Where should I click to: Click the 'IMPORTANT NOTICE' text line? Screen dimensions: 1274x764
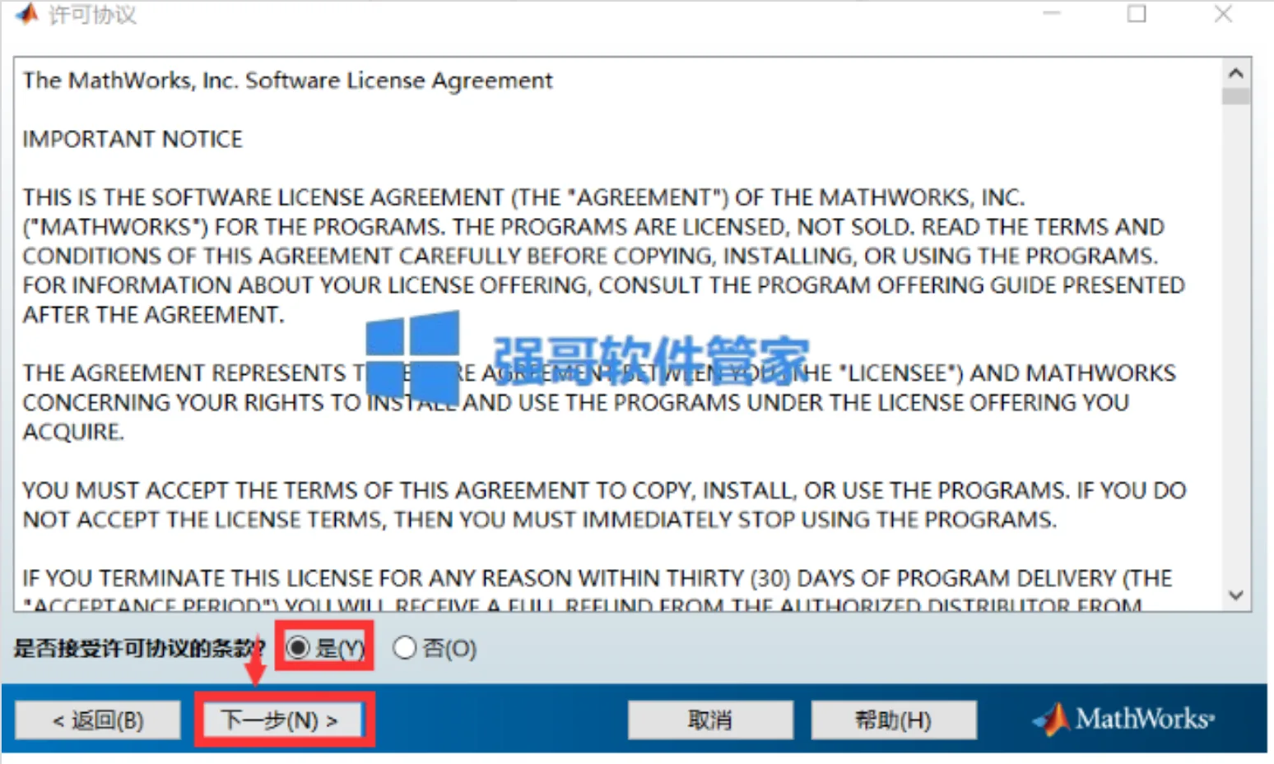(133, 139)
